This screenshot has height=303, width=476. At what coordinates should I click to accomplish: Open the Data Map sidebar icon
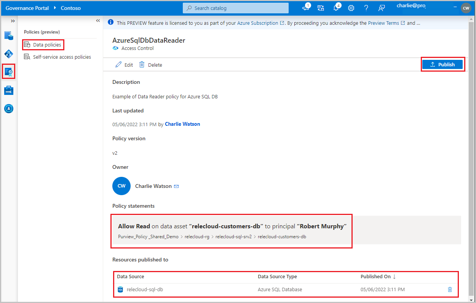click(x=8, y=54)
